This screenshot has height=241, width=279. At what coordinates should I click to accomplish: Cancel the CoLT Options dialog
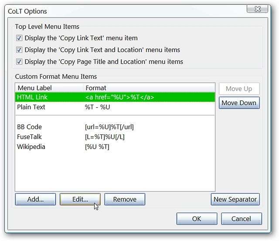tap(242, 219)
